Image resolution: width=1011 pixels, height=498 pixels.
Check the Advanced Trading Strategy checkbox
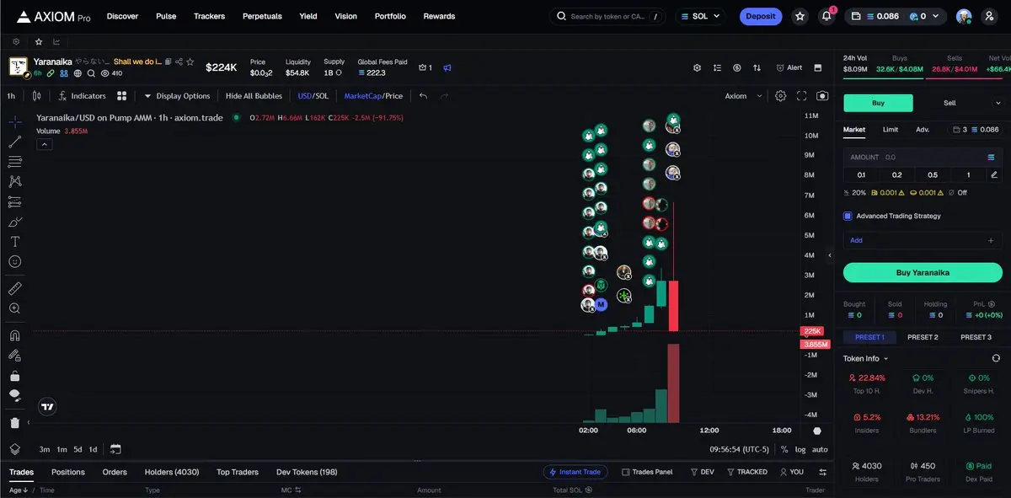tap(848, 216)
